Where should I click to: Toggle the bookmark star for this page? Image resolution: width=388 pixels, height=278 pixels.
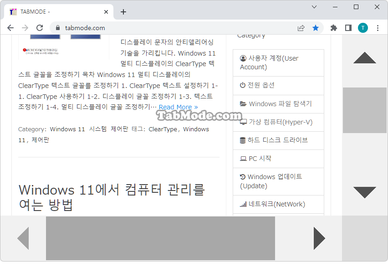316,28
